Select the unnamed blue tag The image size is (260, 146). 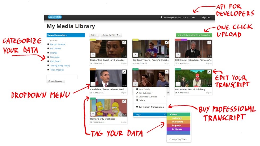coord(179,133)
